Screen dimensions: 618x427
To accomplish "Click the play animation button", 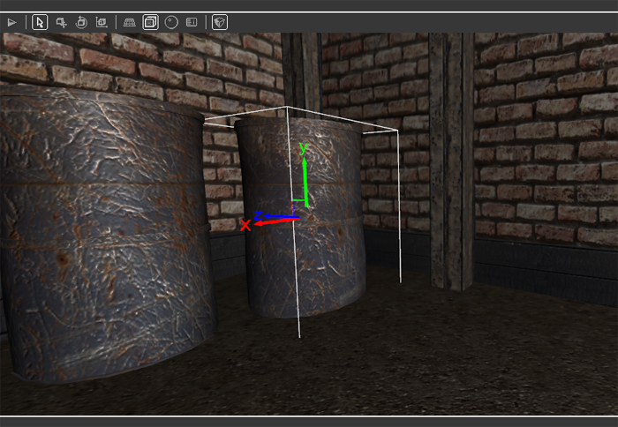I will tap(11, 22).
